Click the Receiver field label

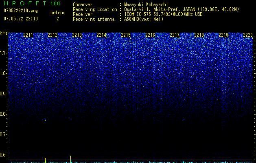[x=83, y=14]
